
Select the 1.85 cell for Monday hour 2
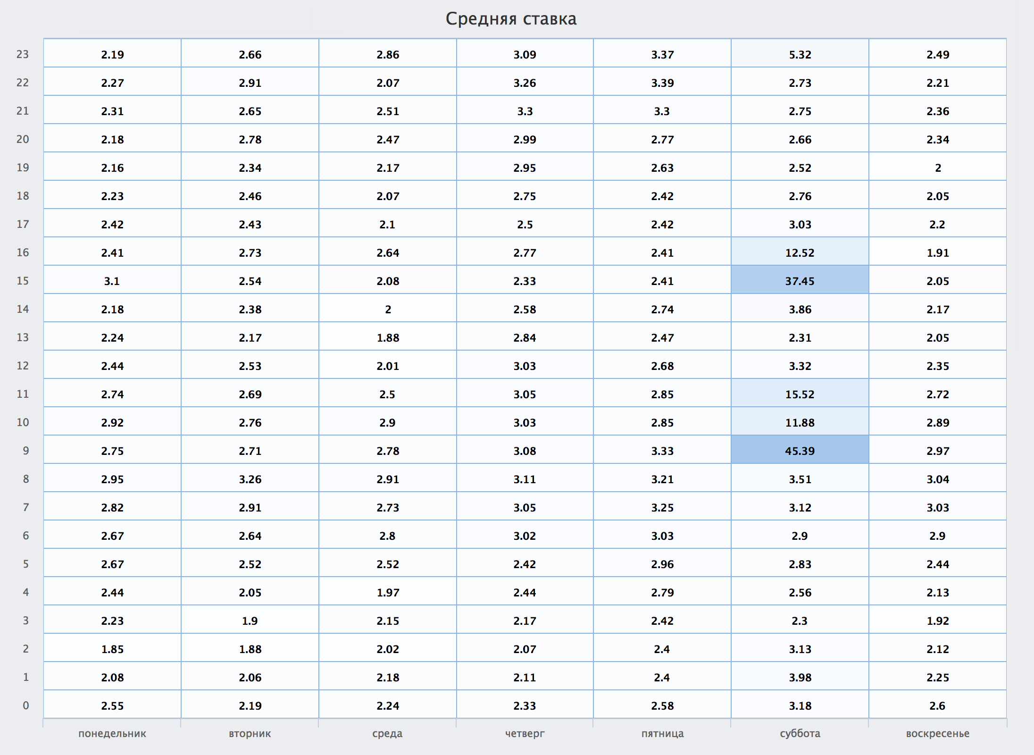pyautogui.click(x=112, y=647)
